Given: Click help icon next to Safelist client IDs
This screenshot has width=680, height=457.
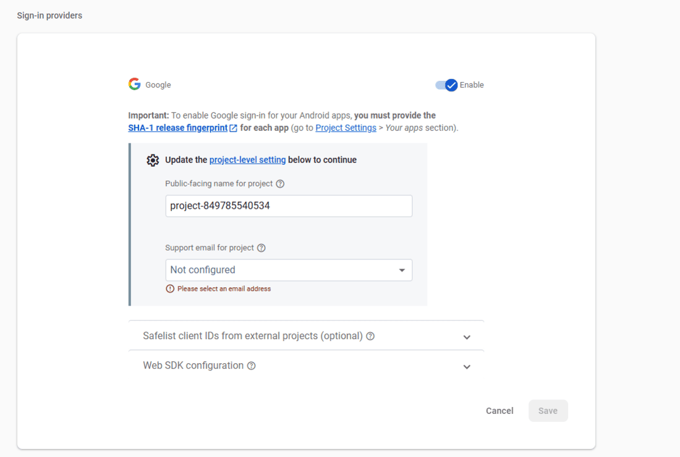Looking at the screenshot, I should point(370,337).
